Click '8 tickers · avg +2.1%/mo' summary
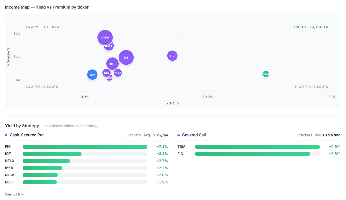 pyautogui.click(x=147, y=135)
